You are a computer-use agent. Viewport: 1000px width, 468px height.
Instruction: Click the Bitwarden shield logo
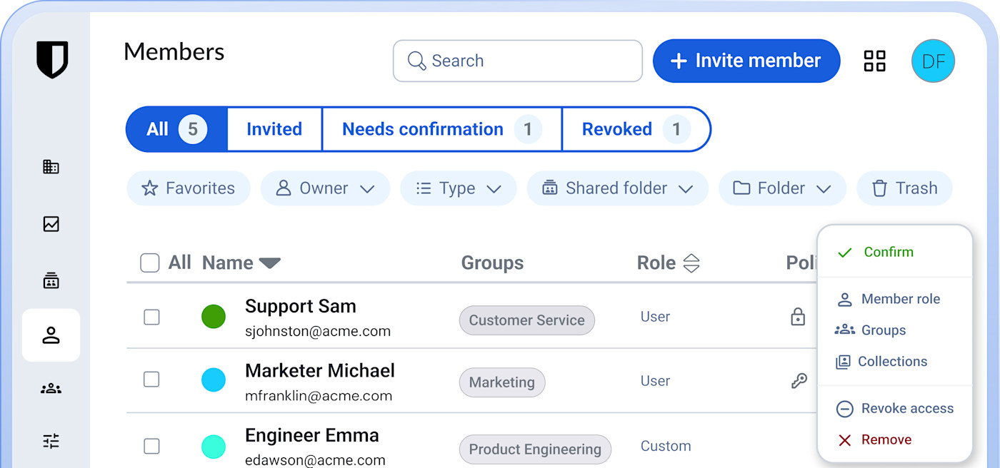click(x=52, y=60)
